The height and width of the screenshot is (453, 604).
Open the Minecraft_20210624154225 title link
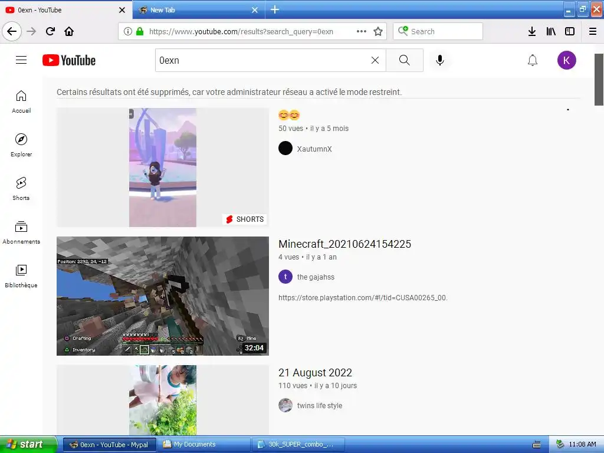344,244
